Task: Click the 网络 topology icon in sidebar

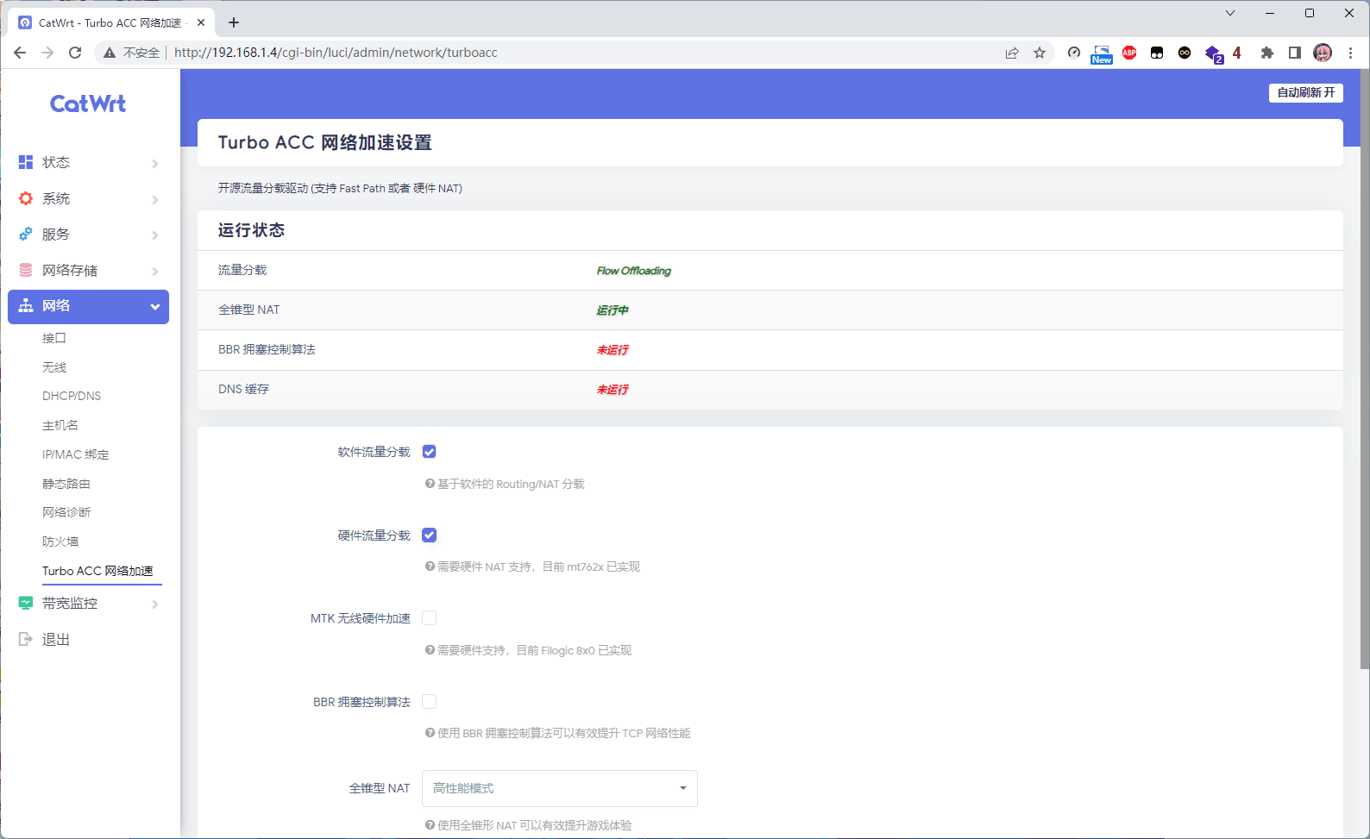Action: 26,306
